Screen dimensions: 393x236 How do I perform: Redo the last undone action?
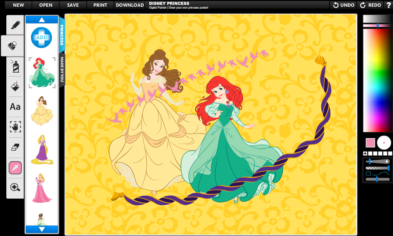pos(371,5)
